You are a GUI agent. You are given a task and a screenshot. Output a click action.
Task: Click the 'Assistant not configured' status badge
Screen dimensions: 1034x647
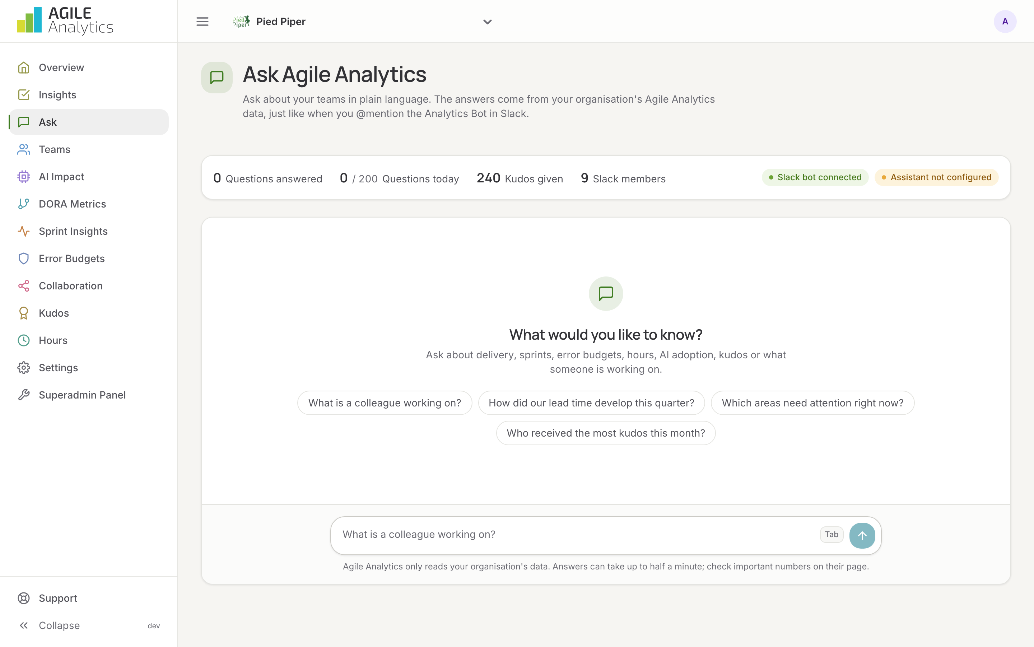point(936,178)
